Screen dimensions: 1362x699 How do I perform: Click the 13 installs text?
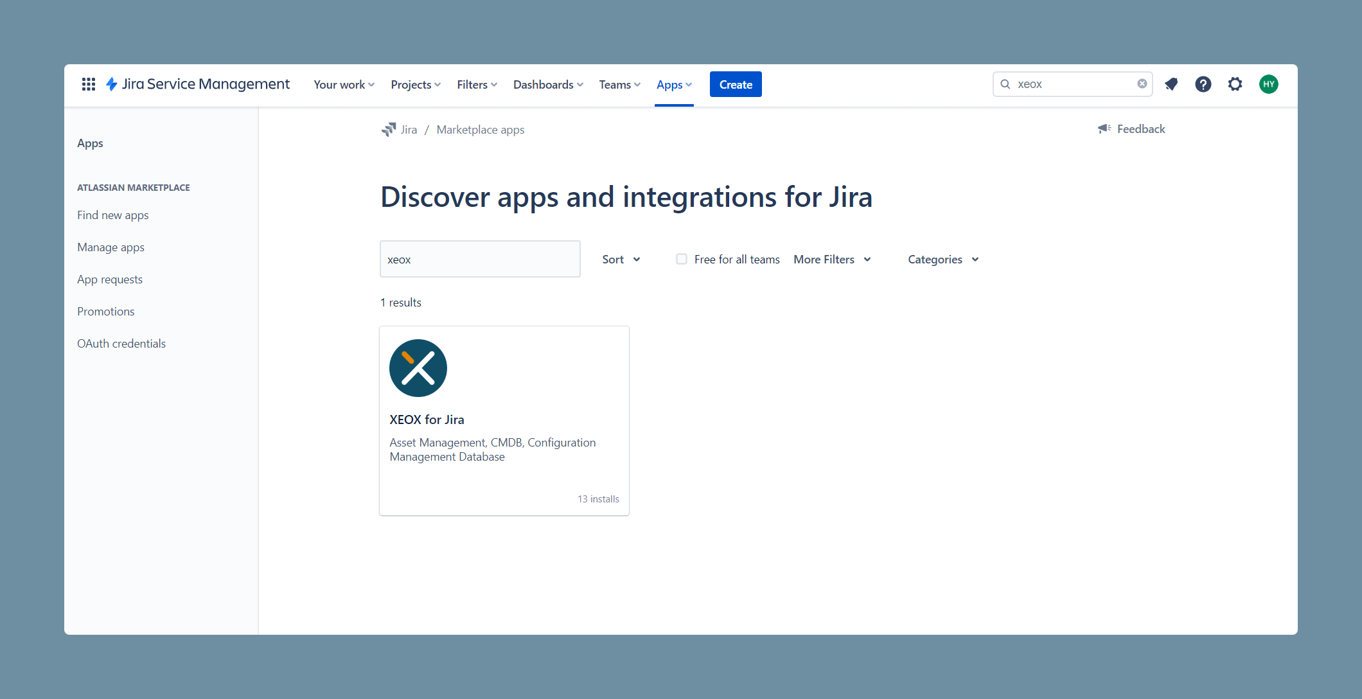click(x=598, y=499)
